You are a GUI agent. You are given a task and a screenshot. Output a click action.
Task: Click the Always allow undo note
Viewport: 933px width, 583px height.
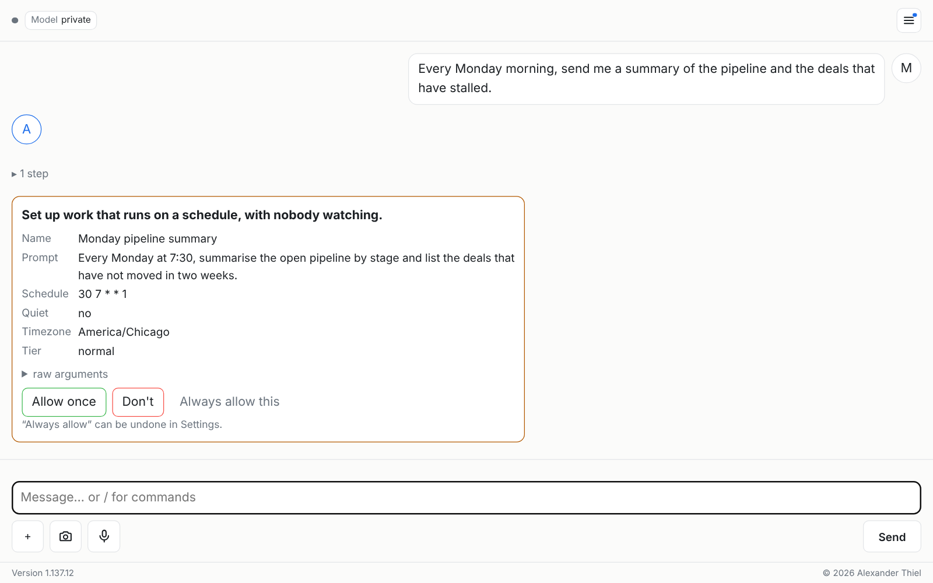pyautogui.click(x=122, y=424)
